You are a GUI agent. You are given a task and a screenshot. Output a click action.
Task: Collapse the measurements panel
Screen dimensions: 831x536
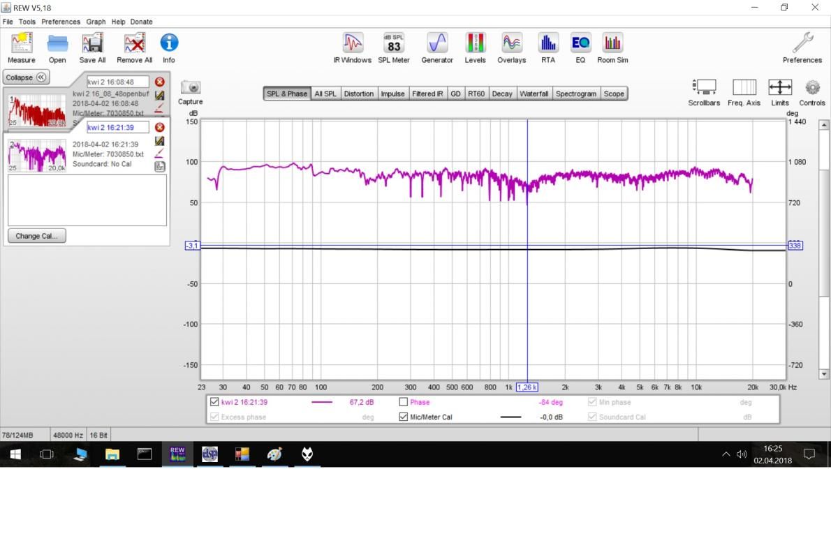click(27, 77)
